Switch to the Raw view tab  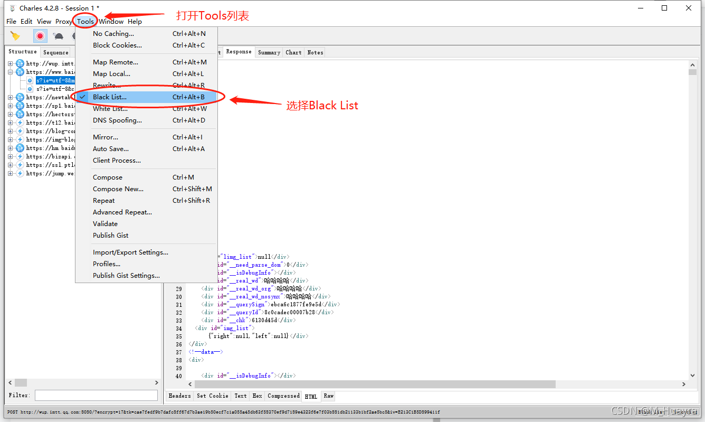329,396
